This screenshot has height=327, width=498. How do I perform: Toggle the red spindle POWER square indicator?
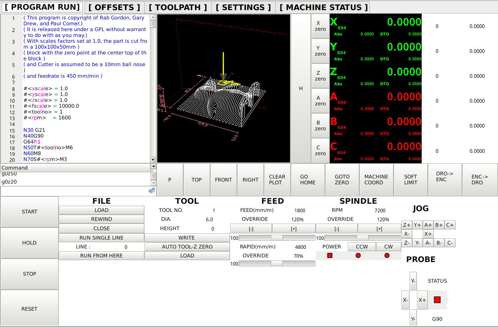click(330, 255)
